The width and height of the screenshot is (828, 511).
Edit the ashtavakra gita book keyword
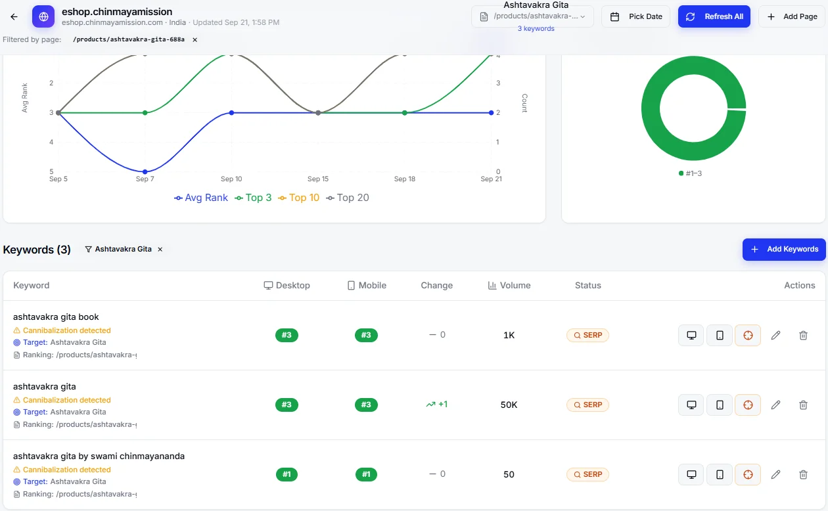point(775,335)
